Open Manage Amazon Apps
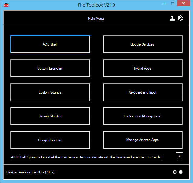 (143, 140)
